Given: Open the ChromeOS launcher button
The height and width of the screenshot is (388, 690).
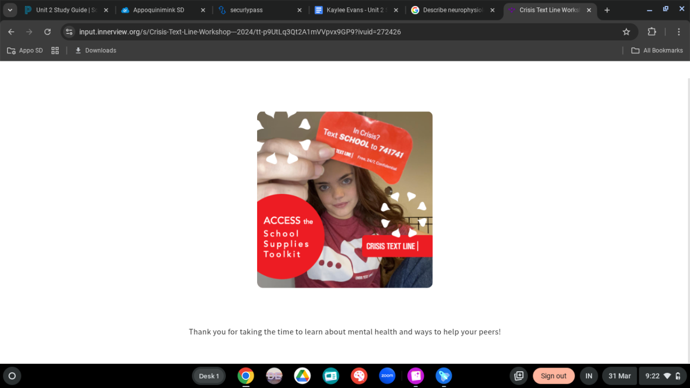Looking at the screenshot, I should 12,376.
